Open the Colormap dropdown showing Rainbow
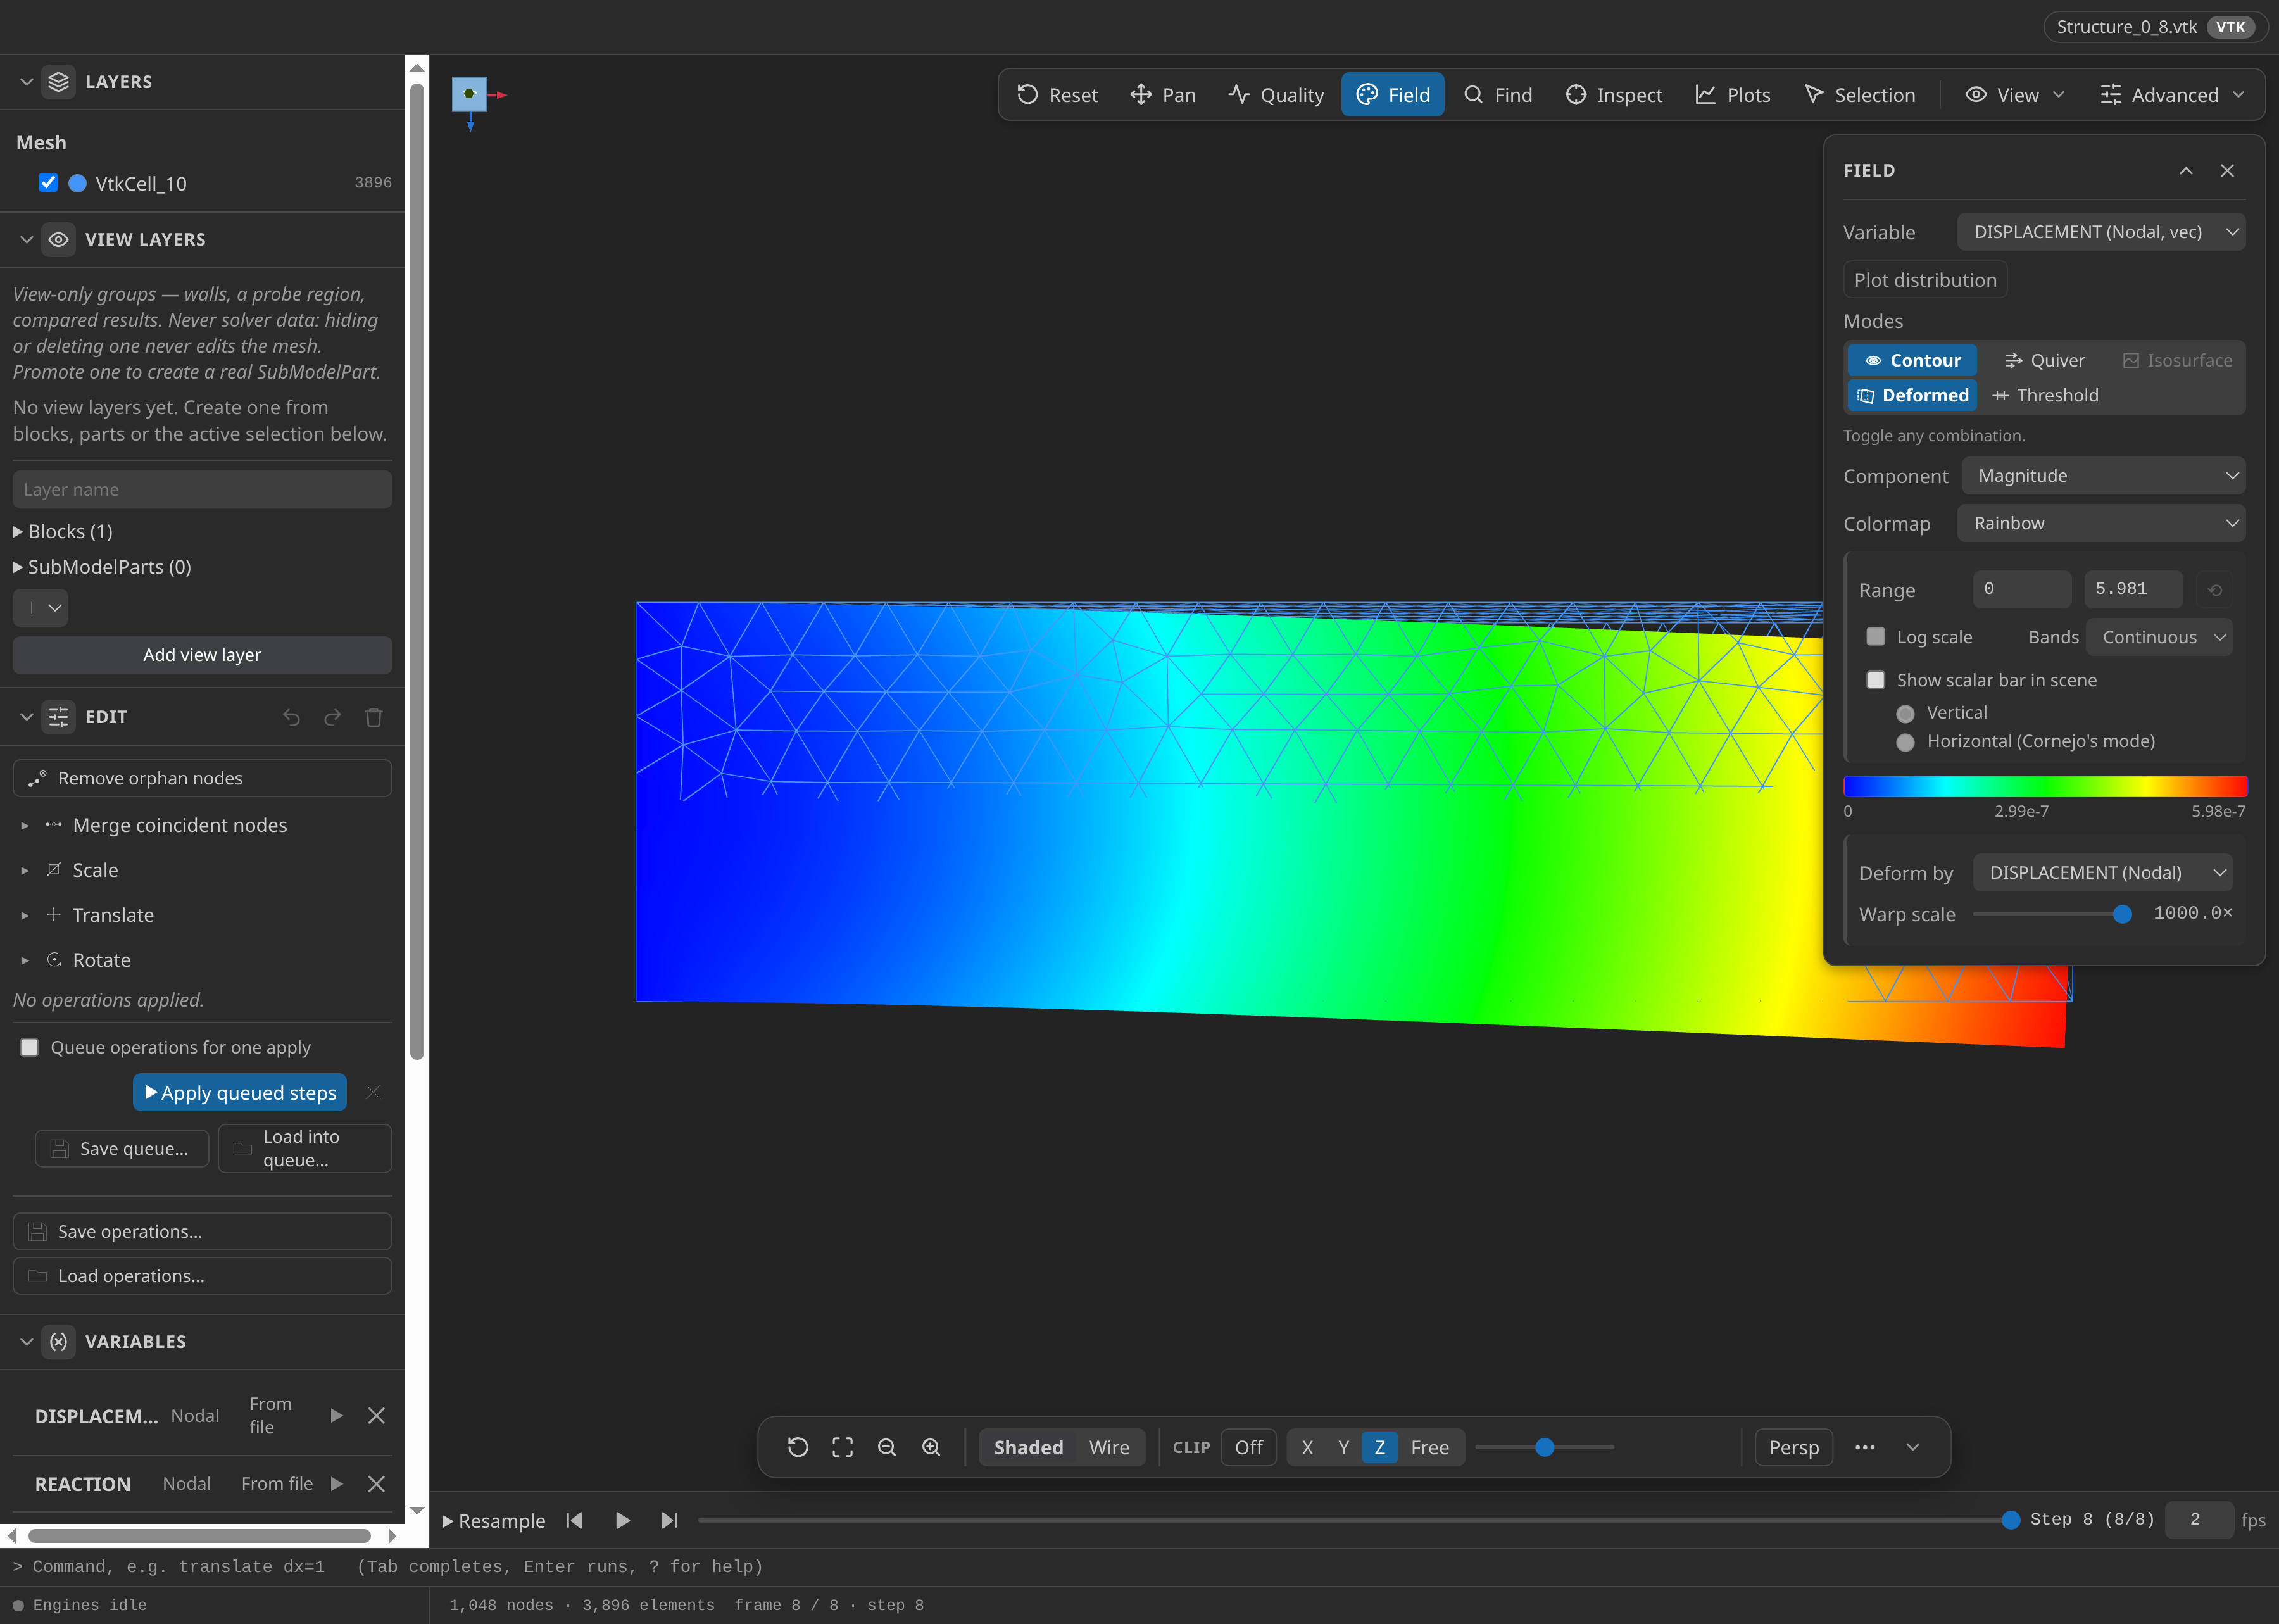The width and height of the screenshot is (2279, 1624). (2101, 523)
